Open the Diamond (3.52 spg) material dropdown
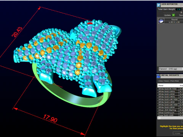183x137 pixels. [171, 69]
